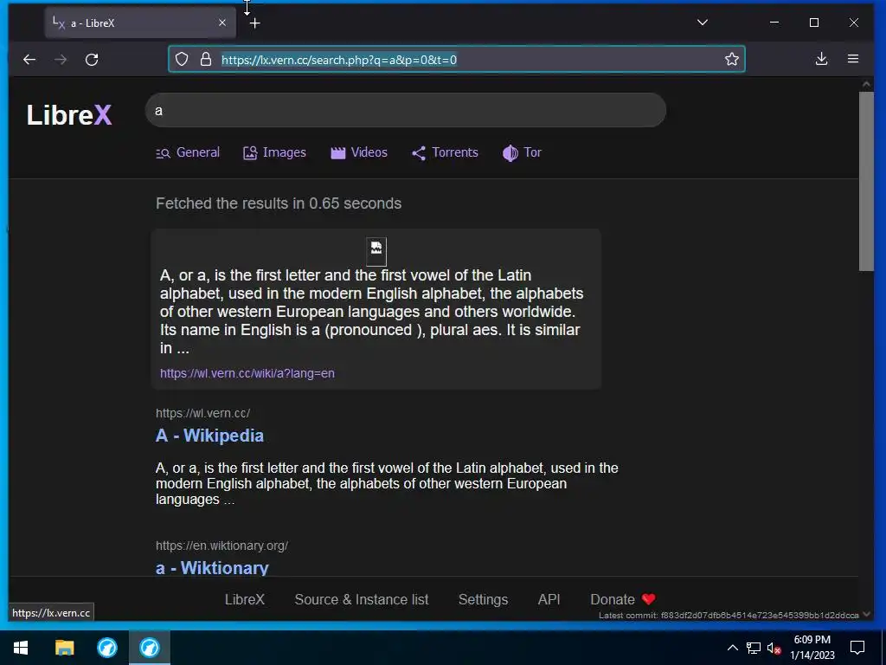The height and width of the screenshot is (665, 886).
Task: Open the API footer link
Action: click(549, 599)
